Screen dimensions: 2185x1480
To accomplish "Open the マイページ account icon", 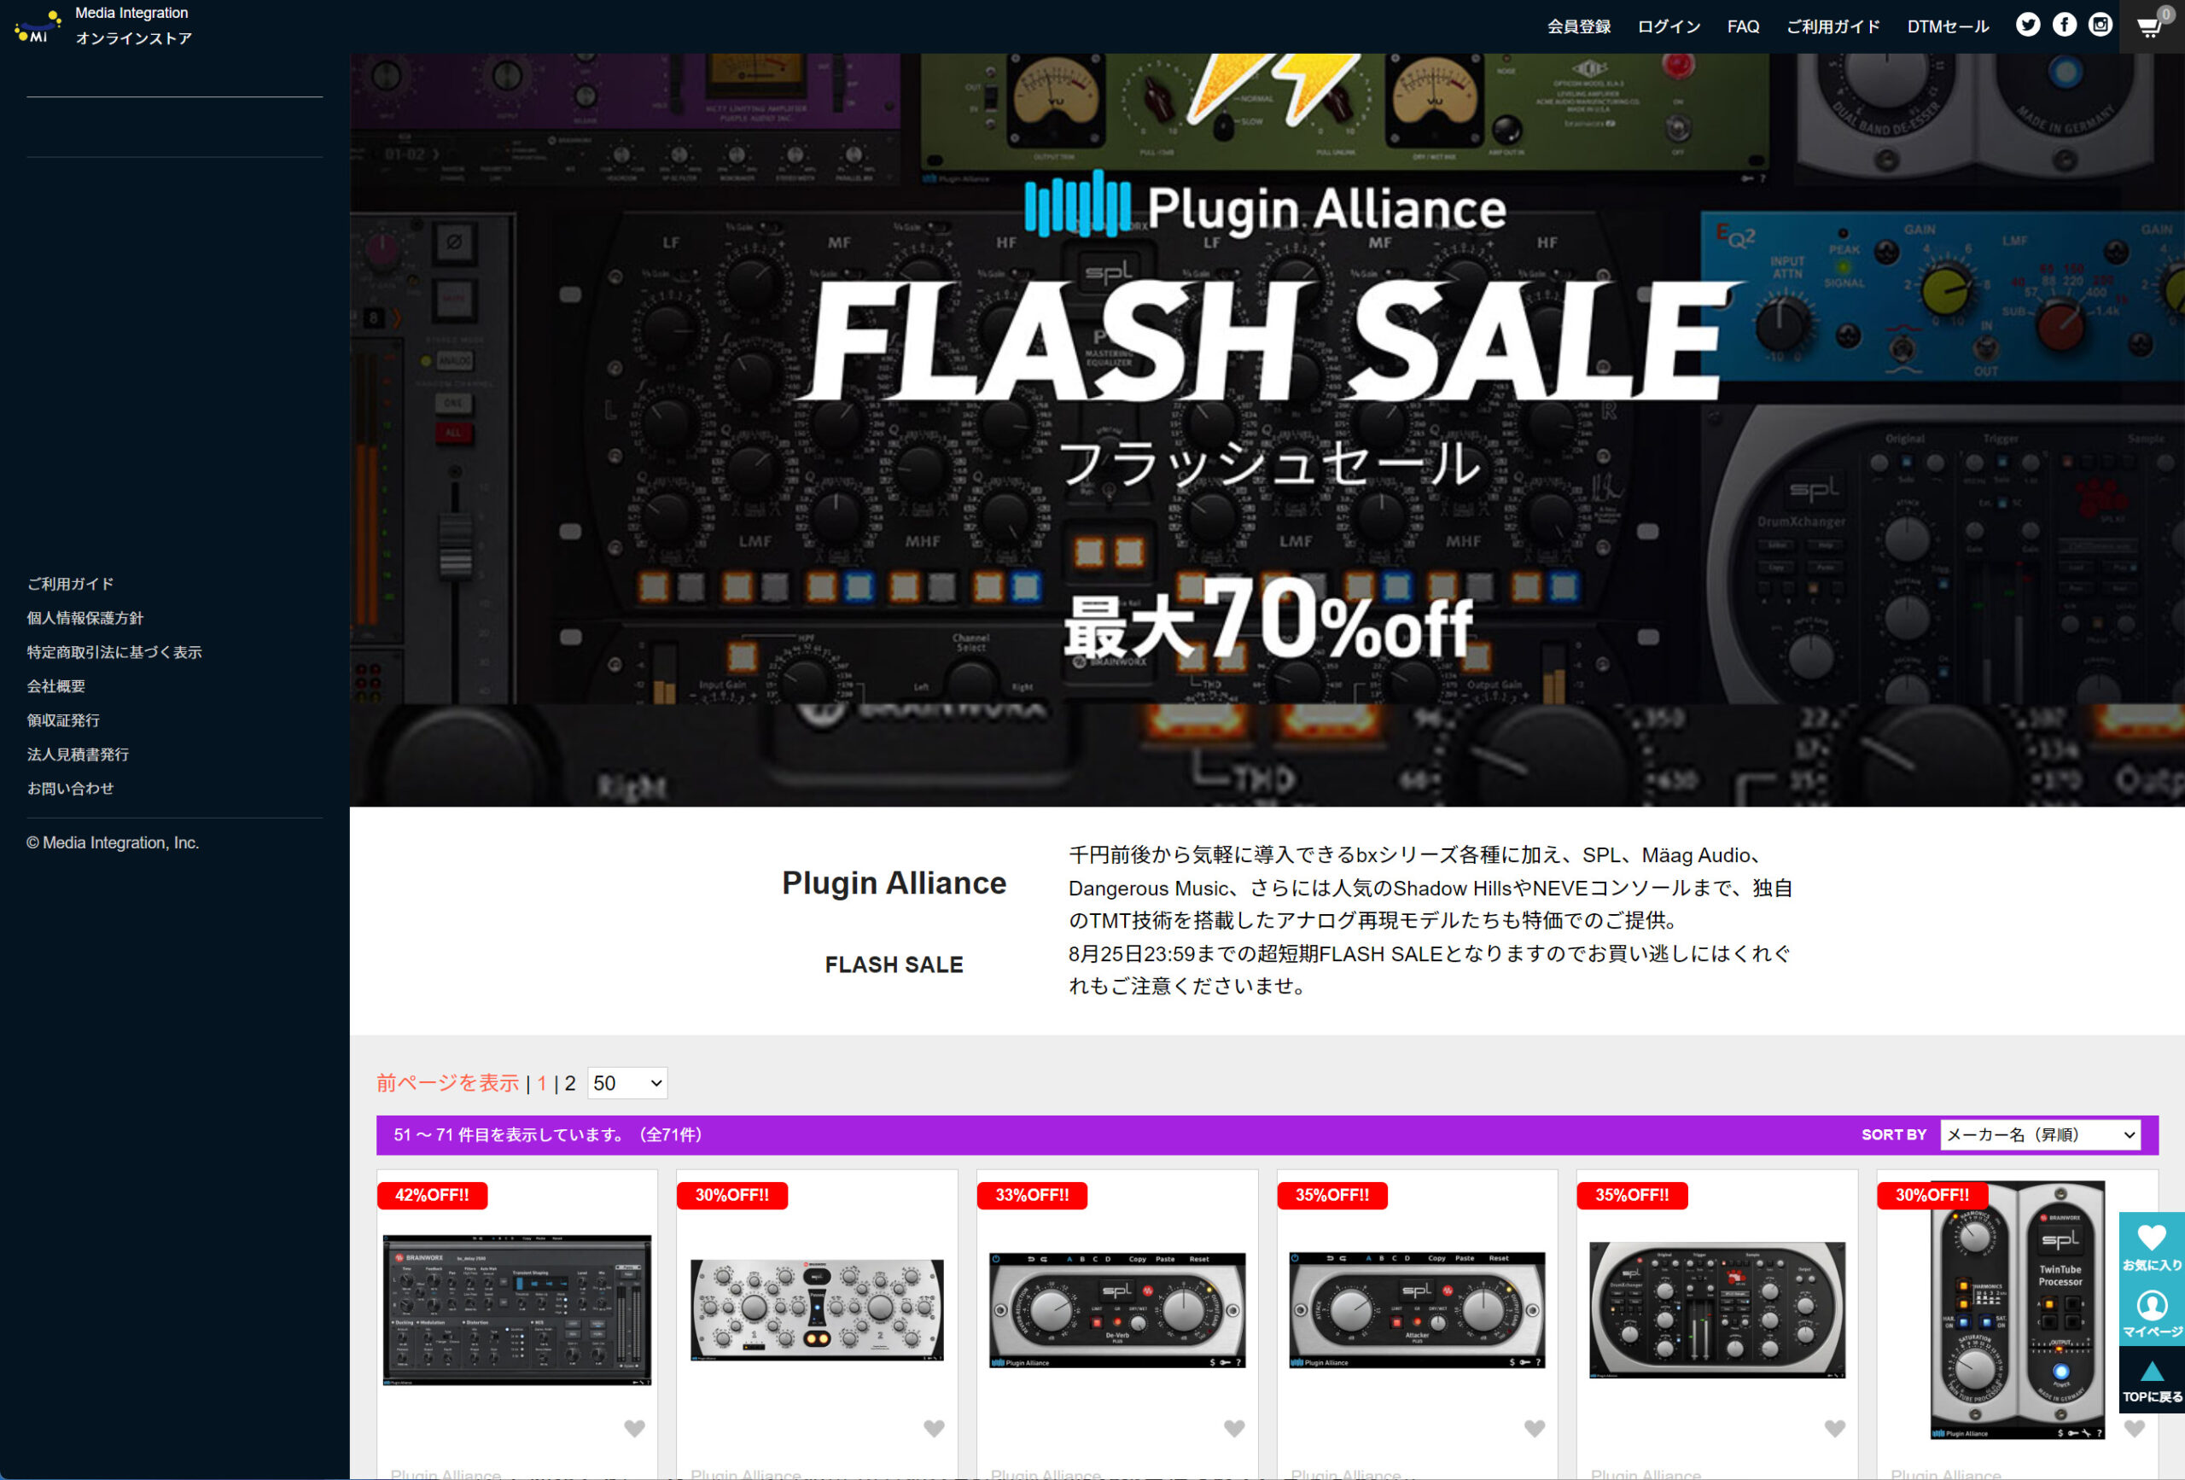I will click(x=2151, y=1314).
